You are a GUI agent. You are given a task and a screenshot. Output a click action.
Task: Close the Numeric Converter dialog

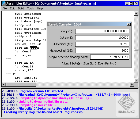129,24
